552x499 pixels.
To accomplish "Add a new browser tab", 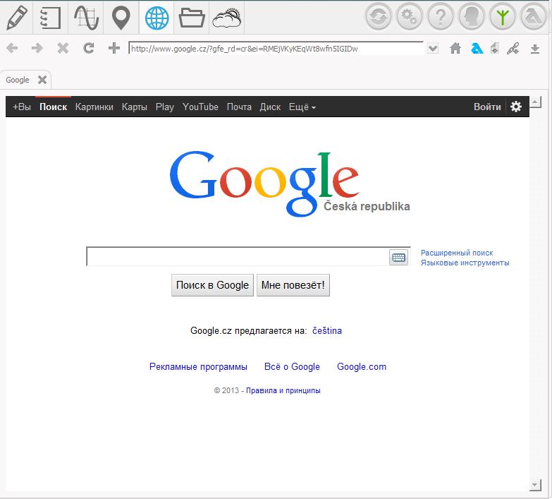I will (114, 49).
